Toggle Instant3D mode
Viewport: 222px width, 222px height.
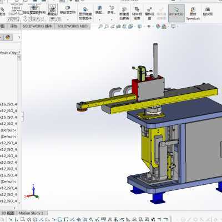pos(176,13)
